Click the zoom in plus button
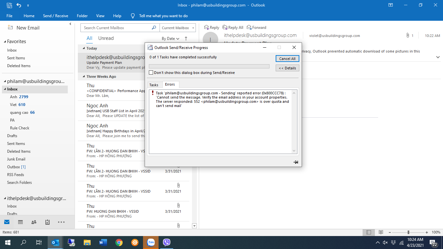The image size is (443, 249). click(x=427, y=232)
